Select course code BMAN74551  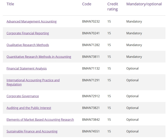pos(91,131)
